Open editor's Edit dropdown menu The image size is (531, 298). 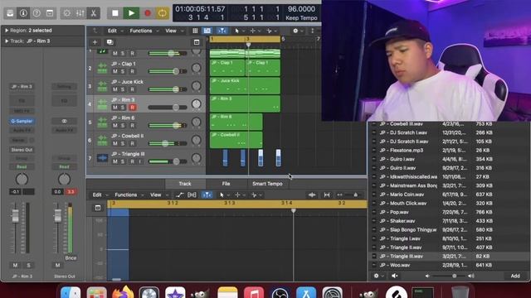click(x=100, y=195)
